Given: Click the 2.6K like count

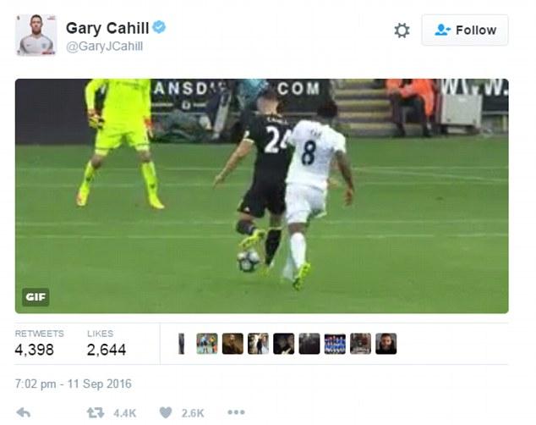Looking at the screenshot, I should [x=193, y=413].
